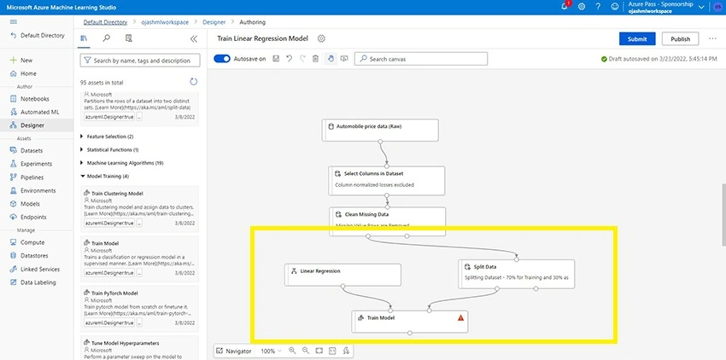Refresh the asset list

tap(194, 82)
